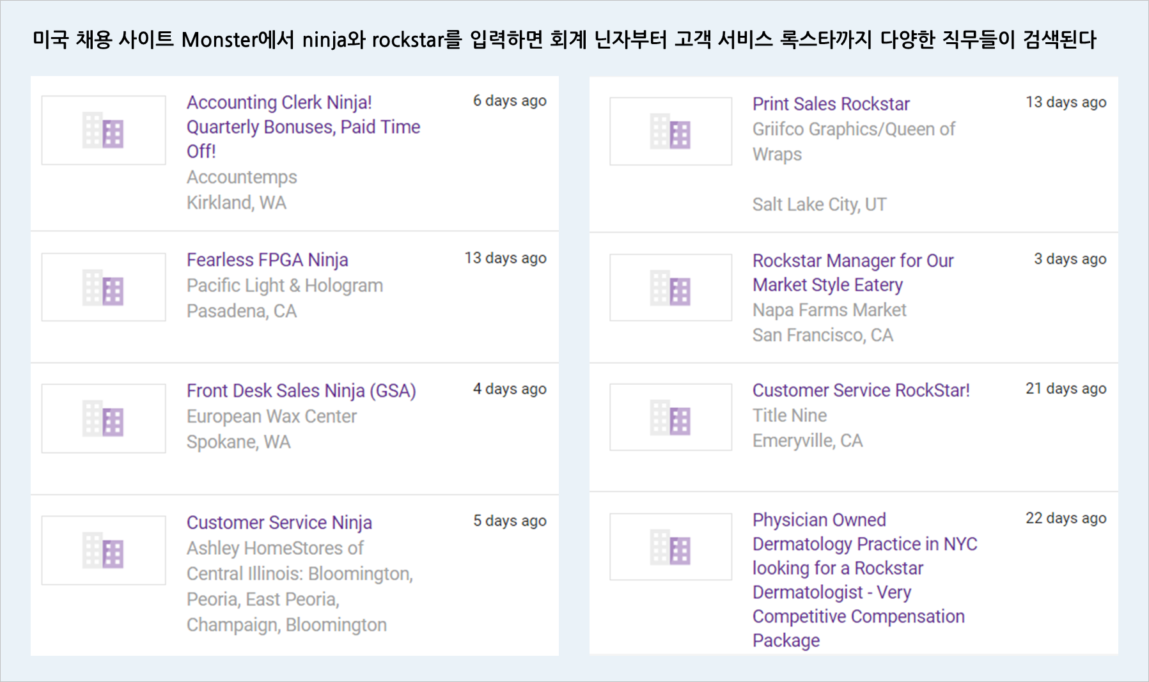The height and width of the screenshot is (682, 1149).
Task: Click the company icon next to Print Sales Rockstar
Action: 670,131
